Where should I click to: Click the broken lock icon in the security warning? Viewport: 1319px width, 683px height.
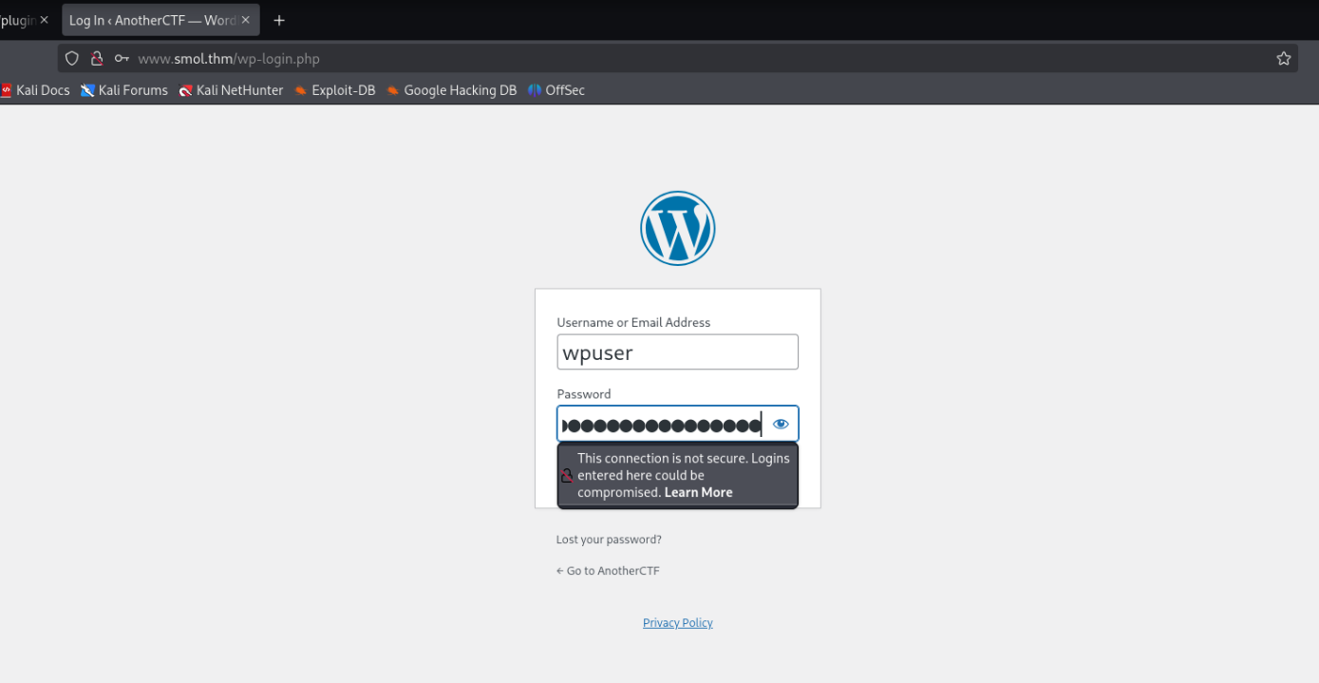pyautogui.click(x=567, y=475)
